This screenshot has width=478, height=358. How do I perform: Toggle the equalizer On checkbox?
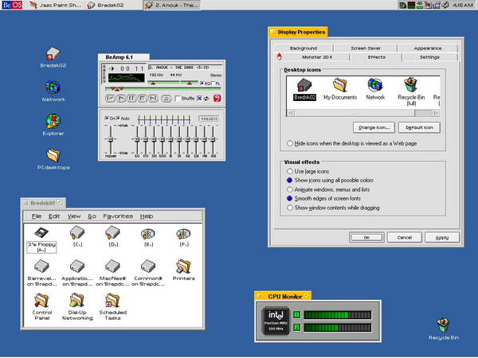click(x=107, y=118)
